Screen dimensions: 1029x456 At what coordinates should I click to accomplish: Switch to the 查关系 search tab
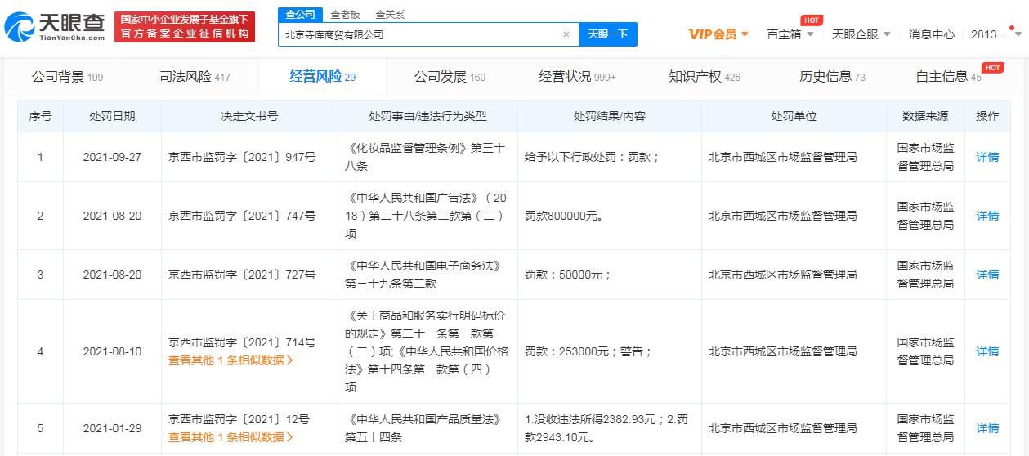[390, 14]
